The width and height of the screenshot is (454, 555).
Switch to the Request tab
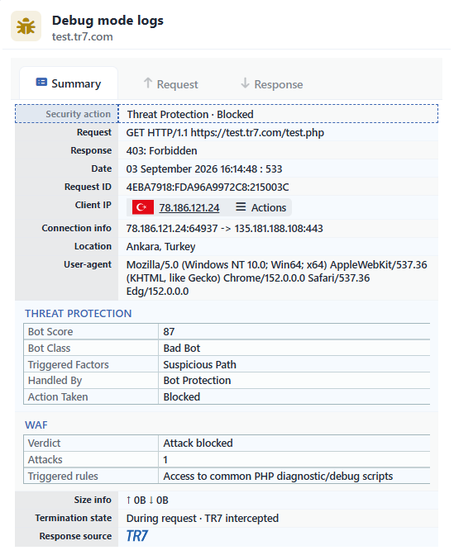pyautogui.click(x=171, y=84)
